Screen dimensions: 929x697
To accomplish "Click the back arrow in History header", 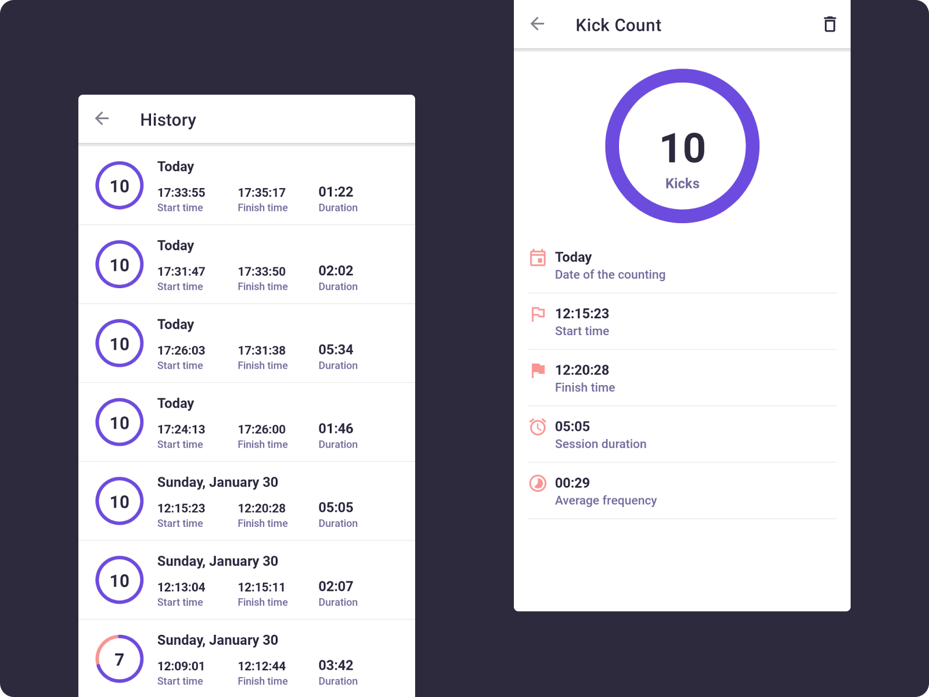I will (x=102, y=119).
